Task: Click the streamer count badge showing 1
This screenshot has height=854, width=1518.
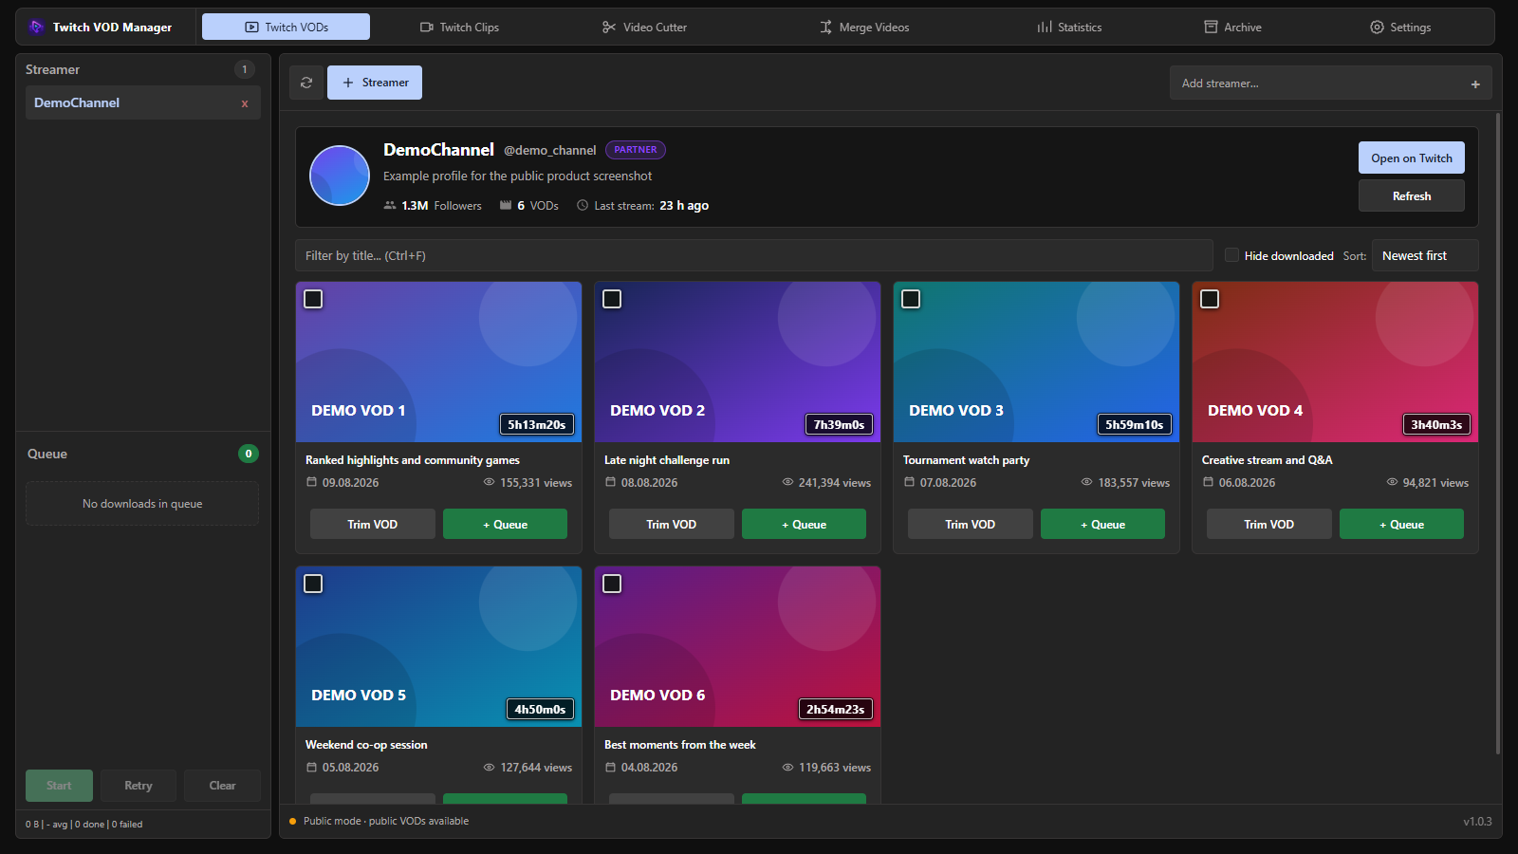Action: pyautogui.click(x=245, y=69)
